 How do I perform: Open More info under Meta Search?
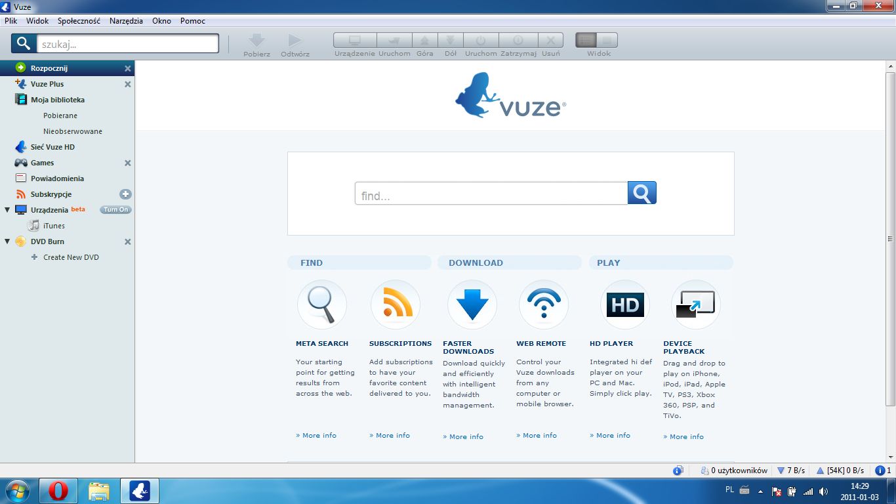pyautogui.click(x=316, y=435)
